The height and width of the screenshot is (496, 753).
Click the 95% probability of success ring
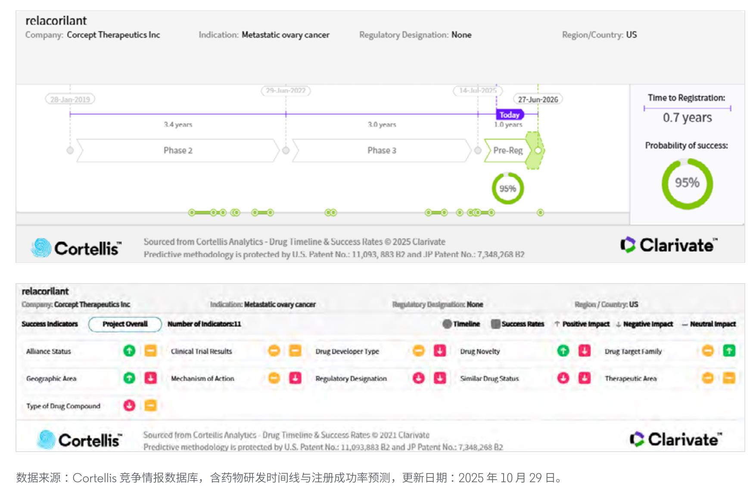tap(687, 184)
